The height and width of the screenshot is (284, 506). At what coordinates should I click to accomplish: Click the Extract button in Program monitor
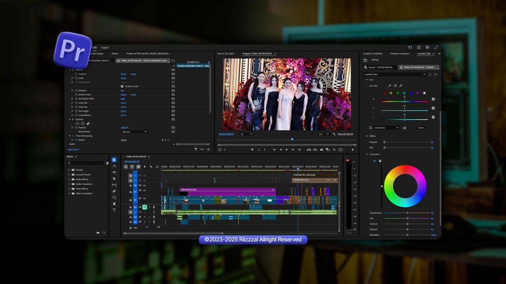click(315, 149)
